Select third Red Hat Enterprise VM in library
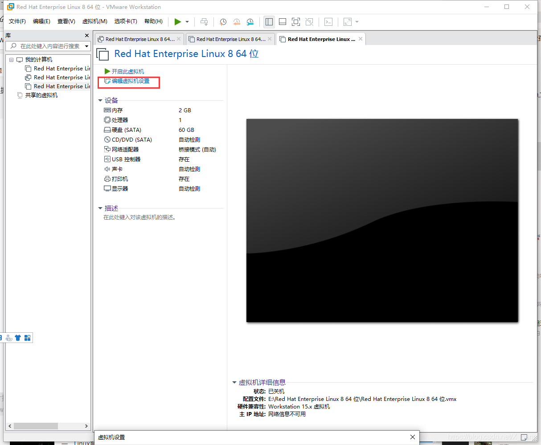The height and width of the screenshot is (445, 541). point(57,86)
